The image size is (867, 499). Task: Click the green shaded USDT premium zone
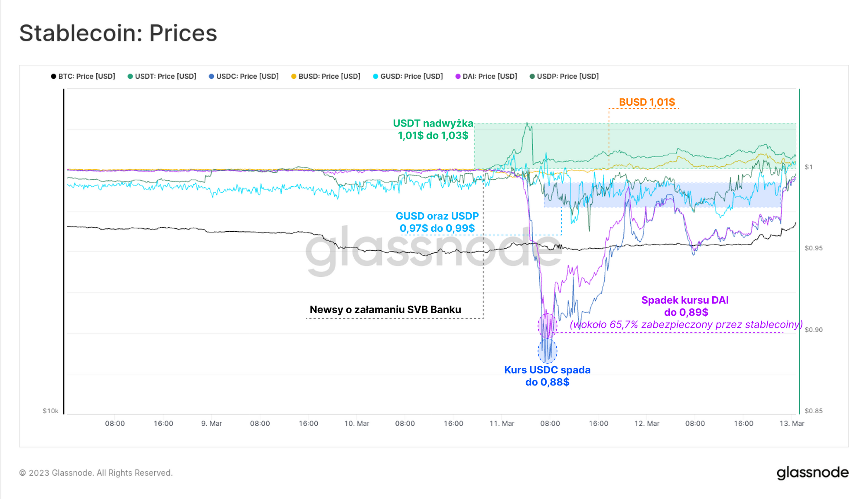tap(635, 146)
